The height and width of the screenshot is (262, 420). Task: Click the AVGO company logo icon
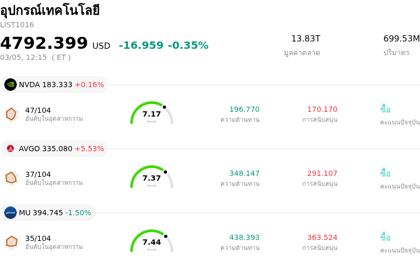10,149
